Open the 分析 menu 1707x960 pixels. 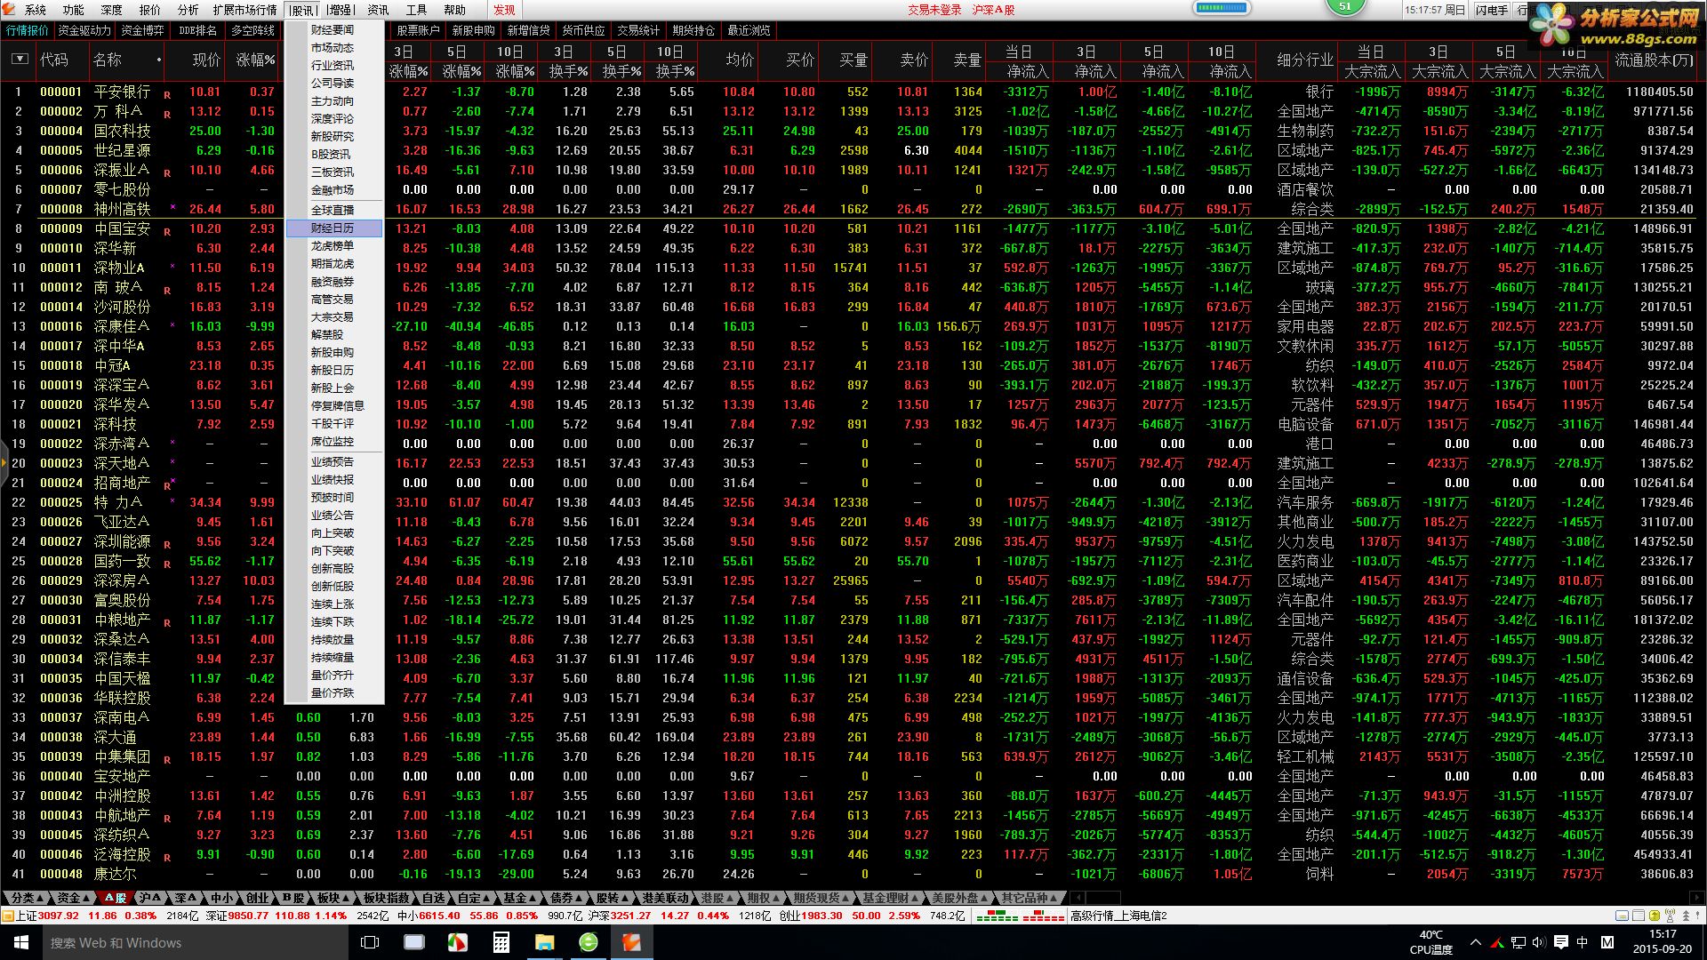[x=188, y=10]
